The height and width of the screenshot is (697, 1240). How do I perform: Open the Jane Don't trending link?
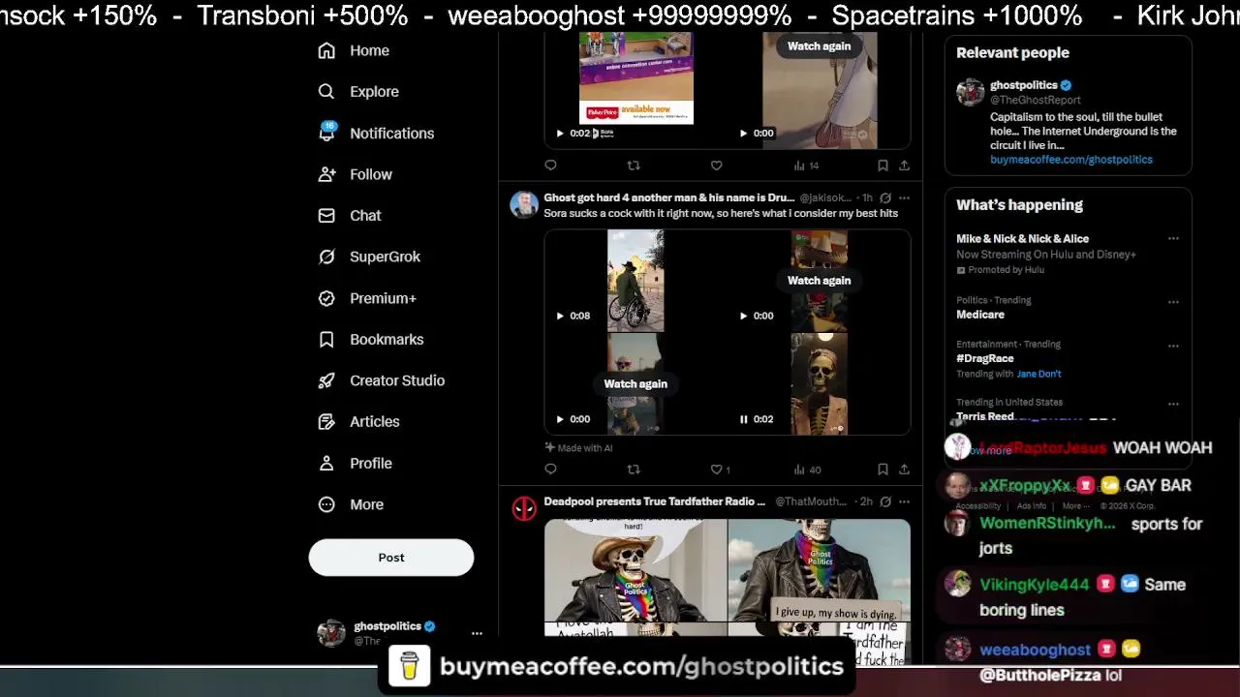[x=1038, y=374]
